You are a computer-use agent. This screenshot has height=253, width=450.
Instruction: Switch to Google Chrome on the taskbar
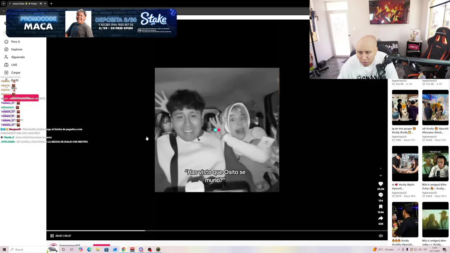(x=124, y=249)
